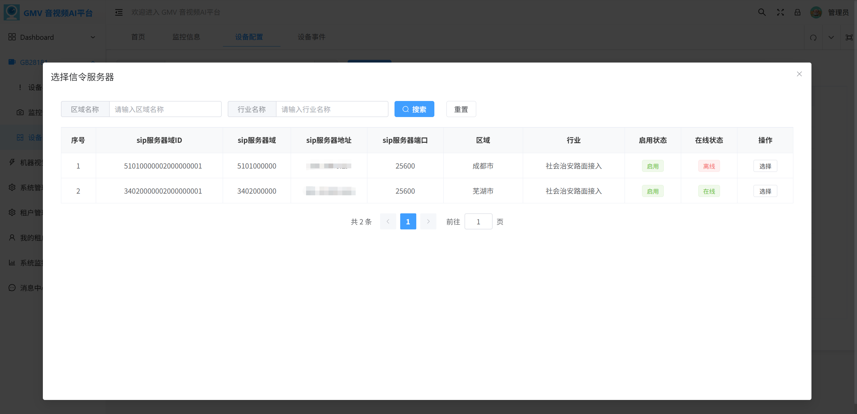The image size is (857, 414).
Task: Click page number 1 in pagination
Action: (x=408, y=221)
